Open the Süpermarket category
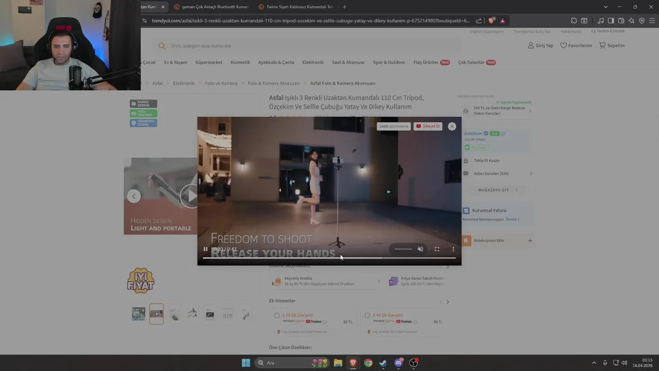 [x=209, y=62]
